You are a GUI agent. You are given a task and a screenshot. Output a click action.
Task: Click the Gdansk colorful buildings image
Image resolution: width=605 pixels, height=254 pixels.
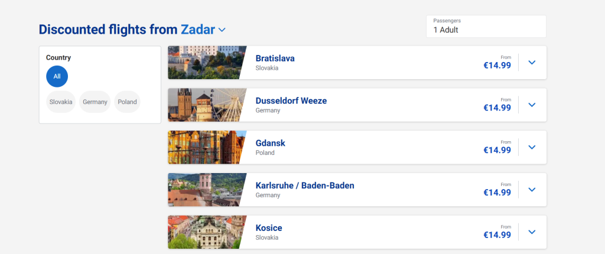click(x=203, y=148)
